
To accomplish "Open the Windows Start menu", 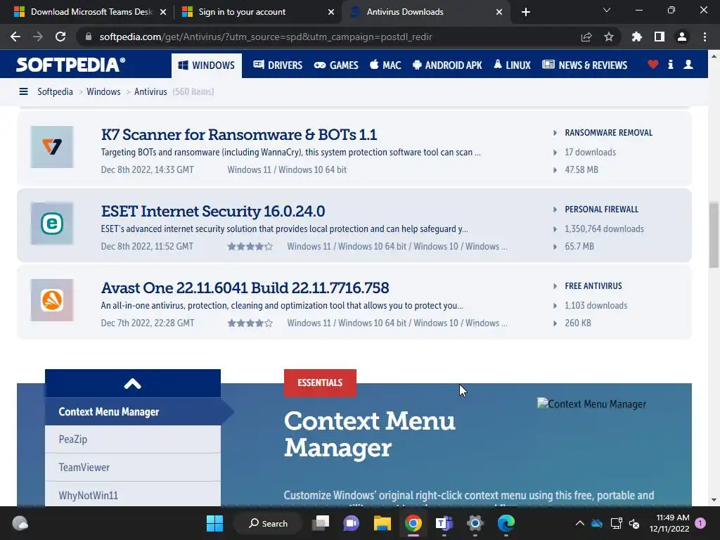I will coord(214,523).
